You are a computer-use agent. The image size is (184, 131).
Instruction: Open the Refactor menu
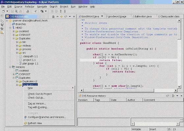click(29, 7)
